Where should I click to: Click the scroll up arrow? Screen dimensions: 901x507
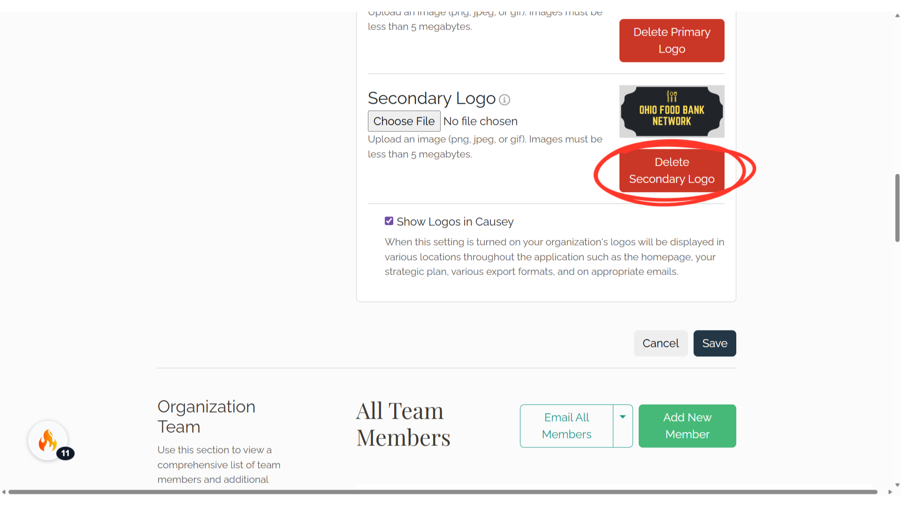(897, 15)
